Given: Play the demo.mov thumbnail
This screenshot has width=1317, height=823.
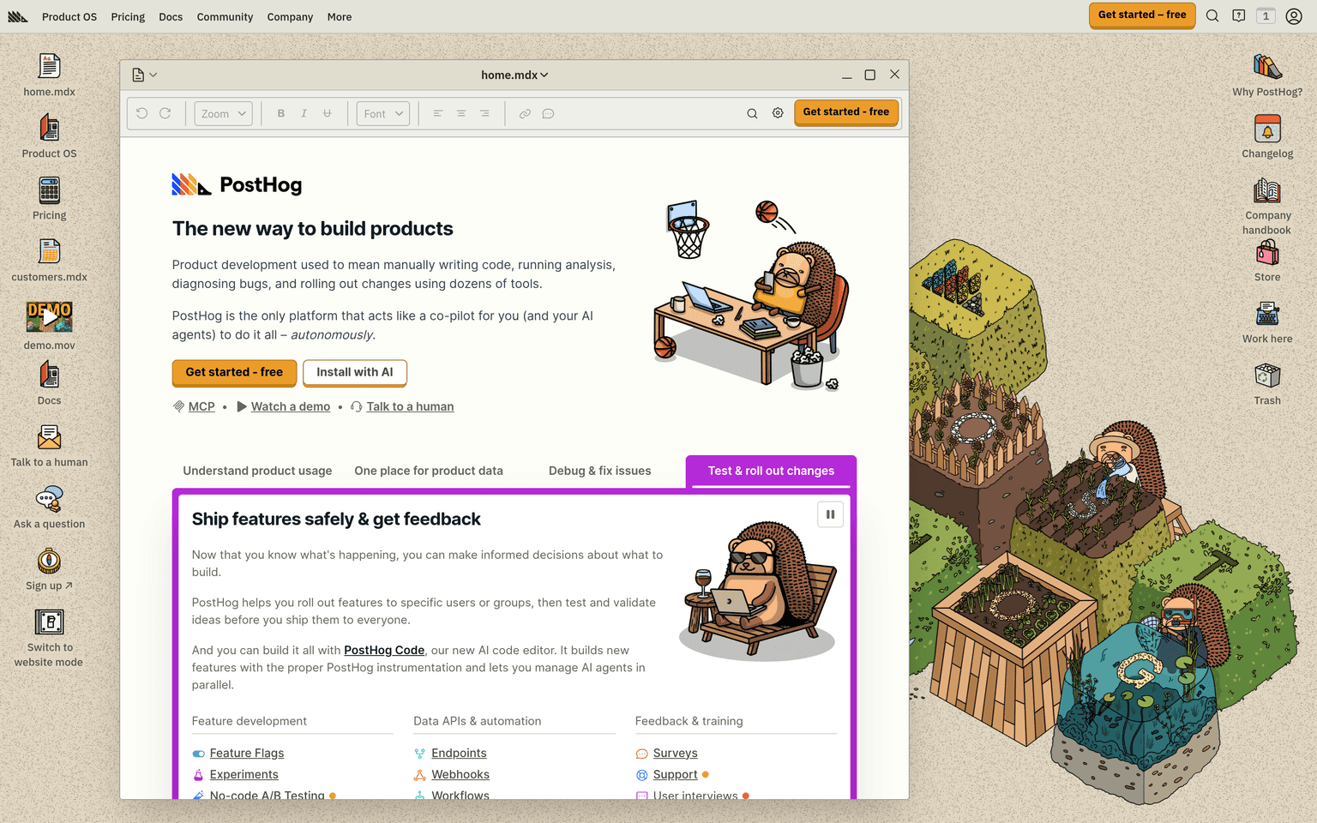Looking at the screenshot, I should pyautogui.click(x=49, y=317).
